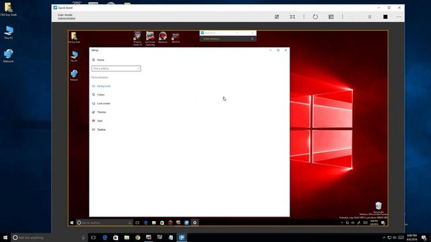End the Quick Assist session with stop button
431x242 pixels.
pos(385,17)
